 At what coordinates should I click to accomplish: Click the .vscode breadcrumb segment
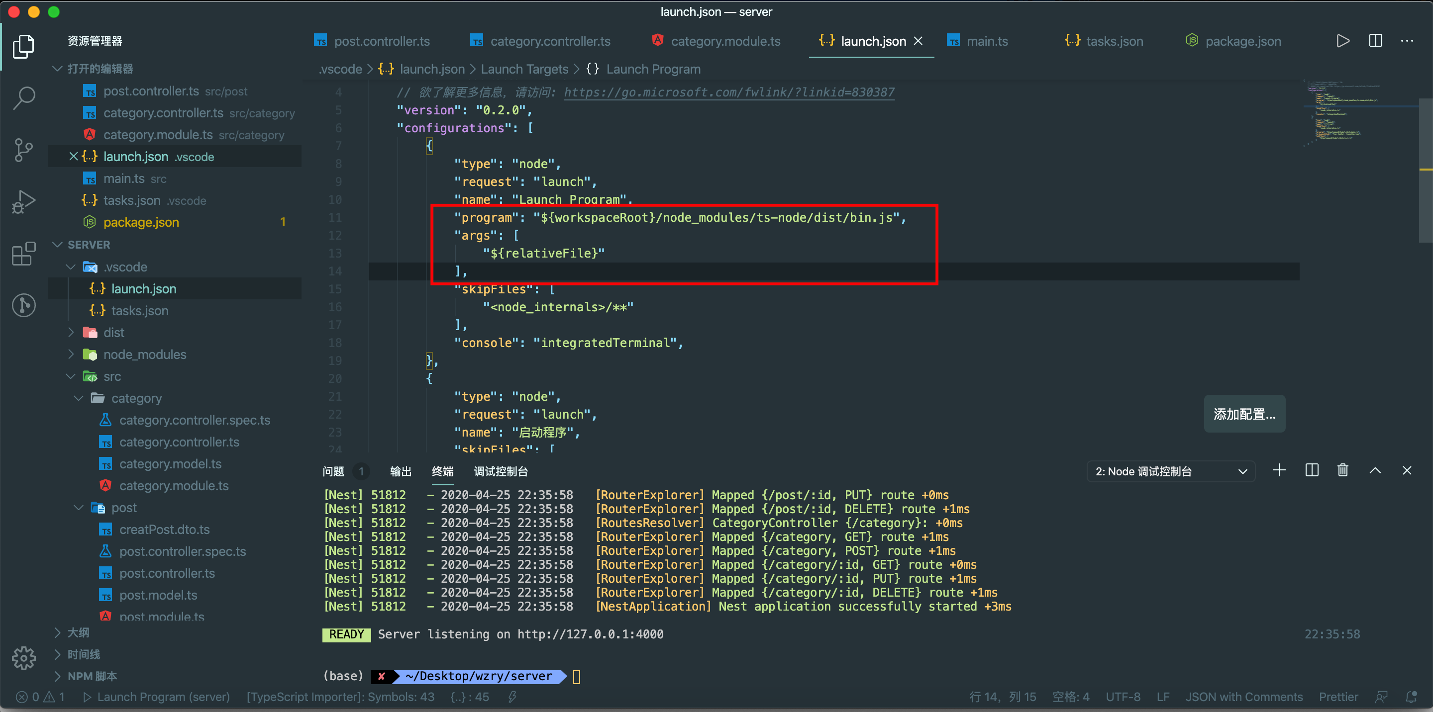(340, 69)
